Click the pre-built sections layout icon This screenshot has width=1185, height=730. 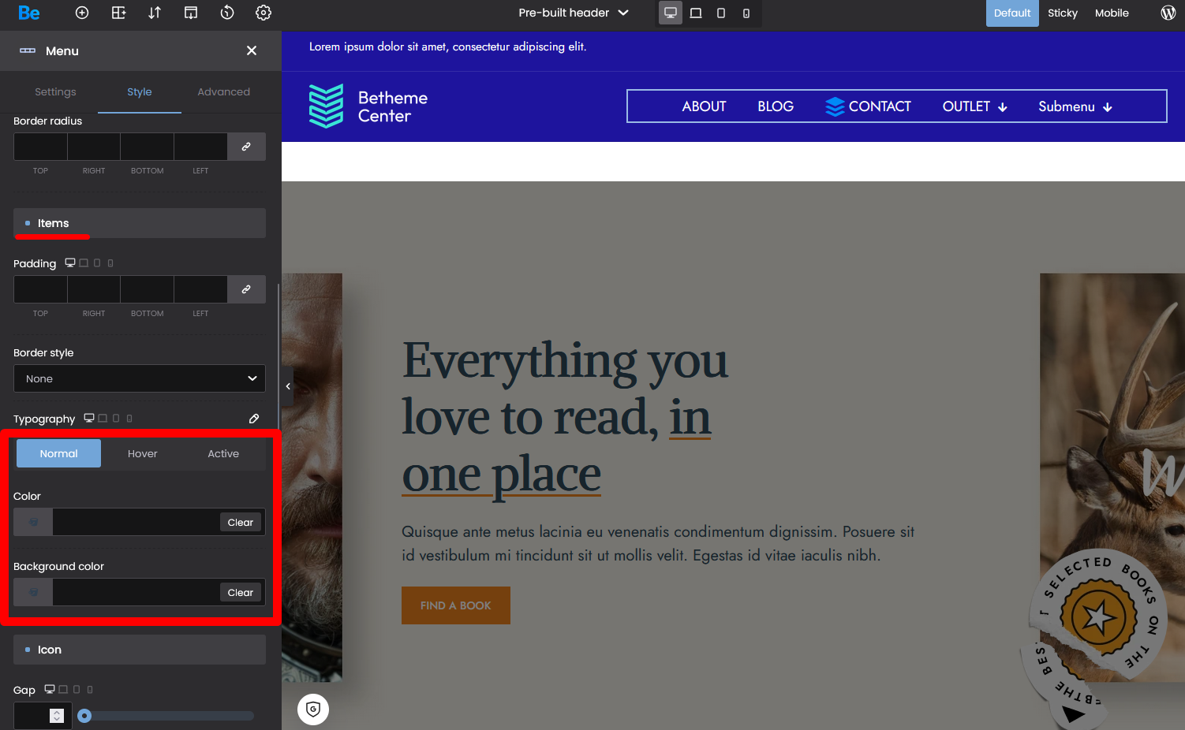(x=118, y=13)
